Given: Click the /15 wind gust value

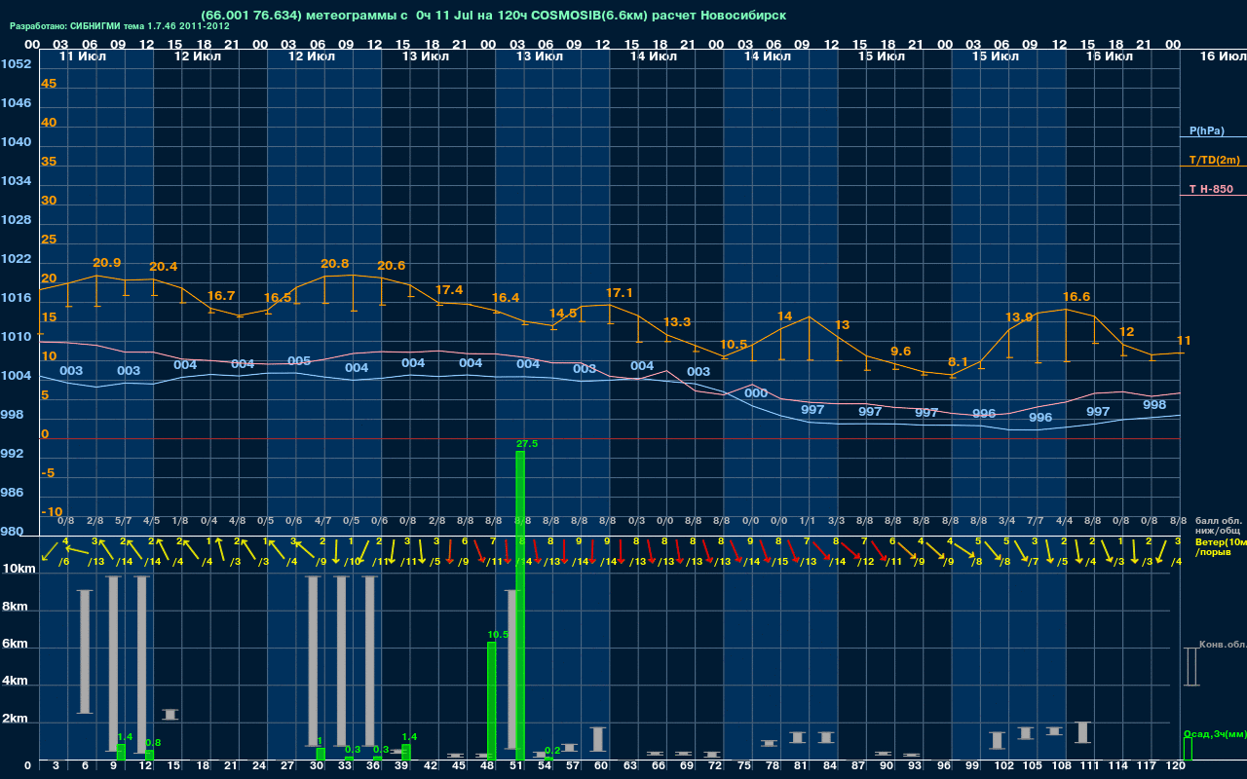Looking at the screenshot, I should [x=780, y=562].
